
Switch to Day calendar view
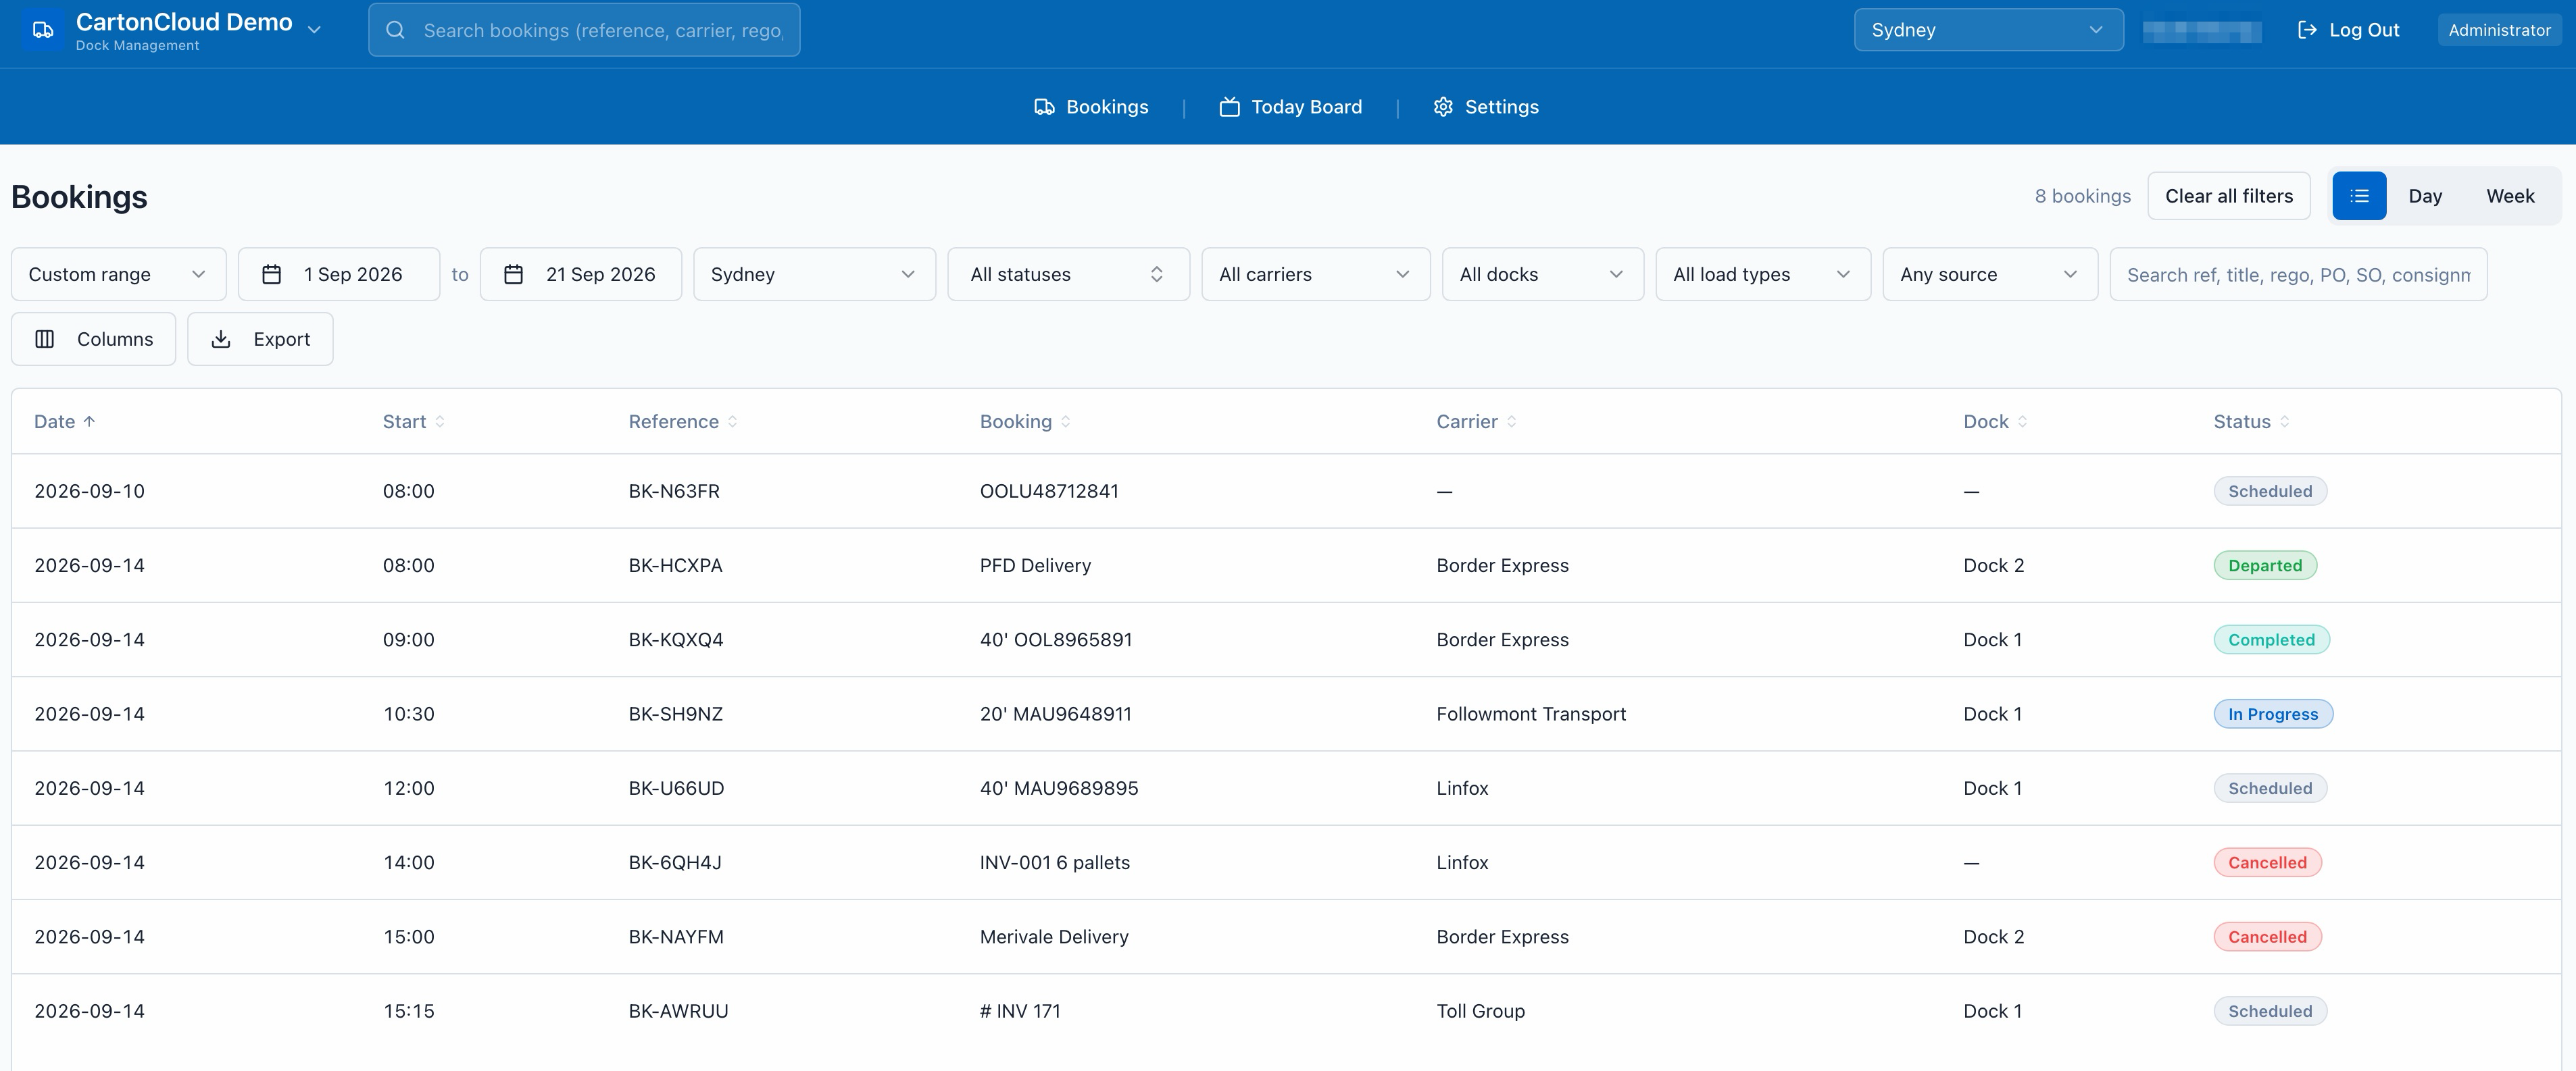tap(2424, 196)
